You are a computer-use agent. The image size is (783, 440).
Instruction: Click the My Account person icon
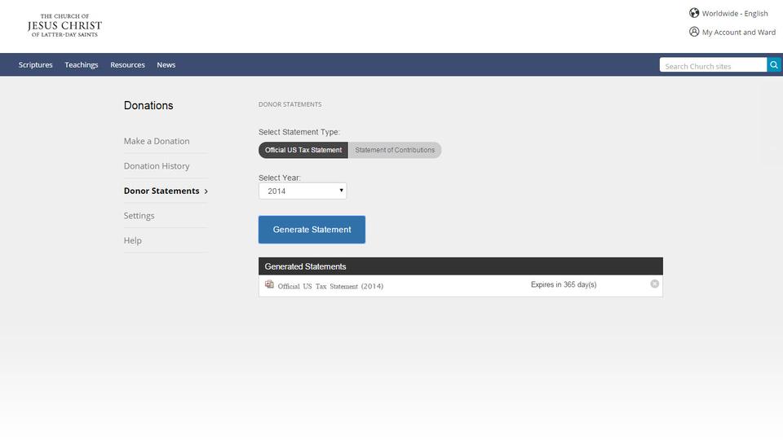(x=694, y=32)
